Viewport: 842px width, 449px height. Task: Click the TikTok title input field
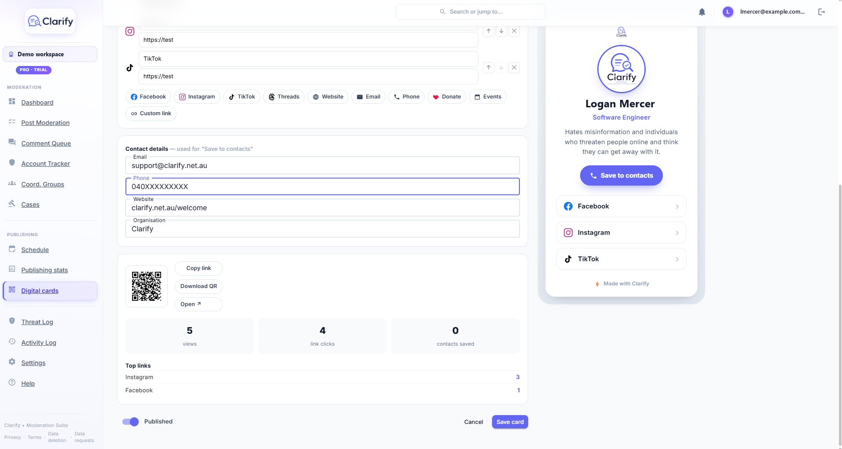tap(309, 59)
